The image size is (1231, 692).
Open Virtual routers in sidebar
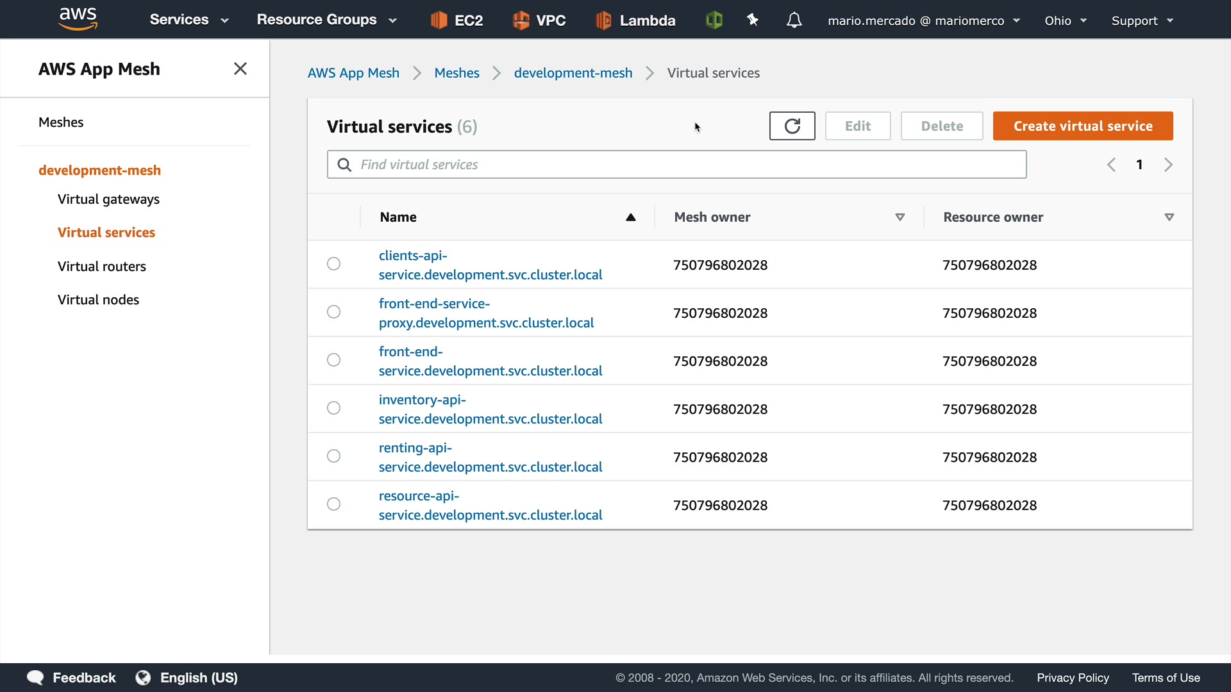point(102,267)
